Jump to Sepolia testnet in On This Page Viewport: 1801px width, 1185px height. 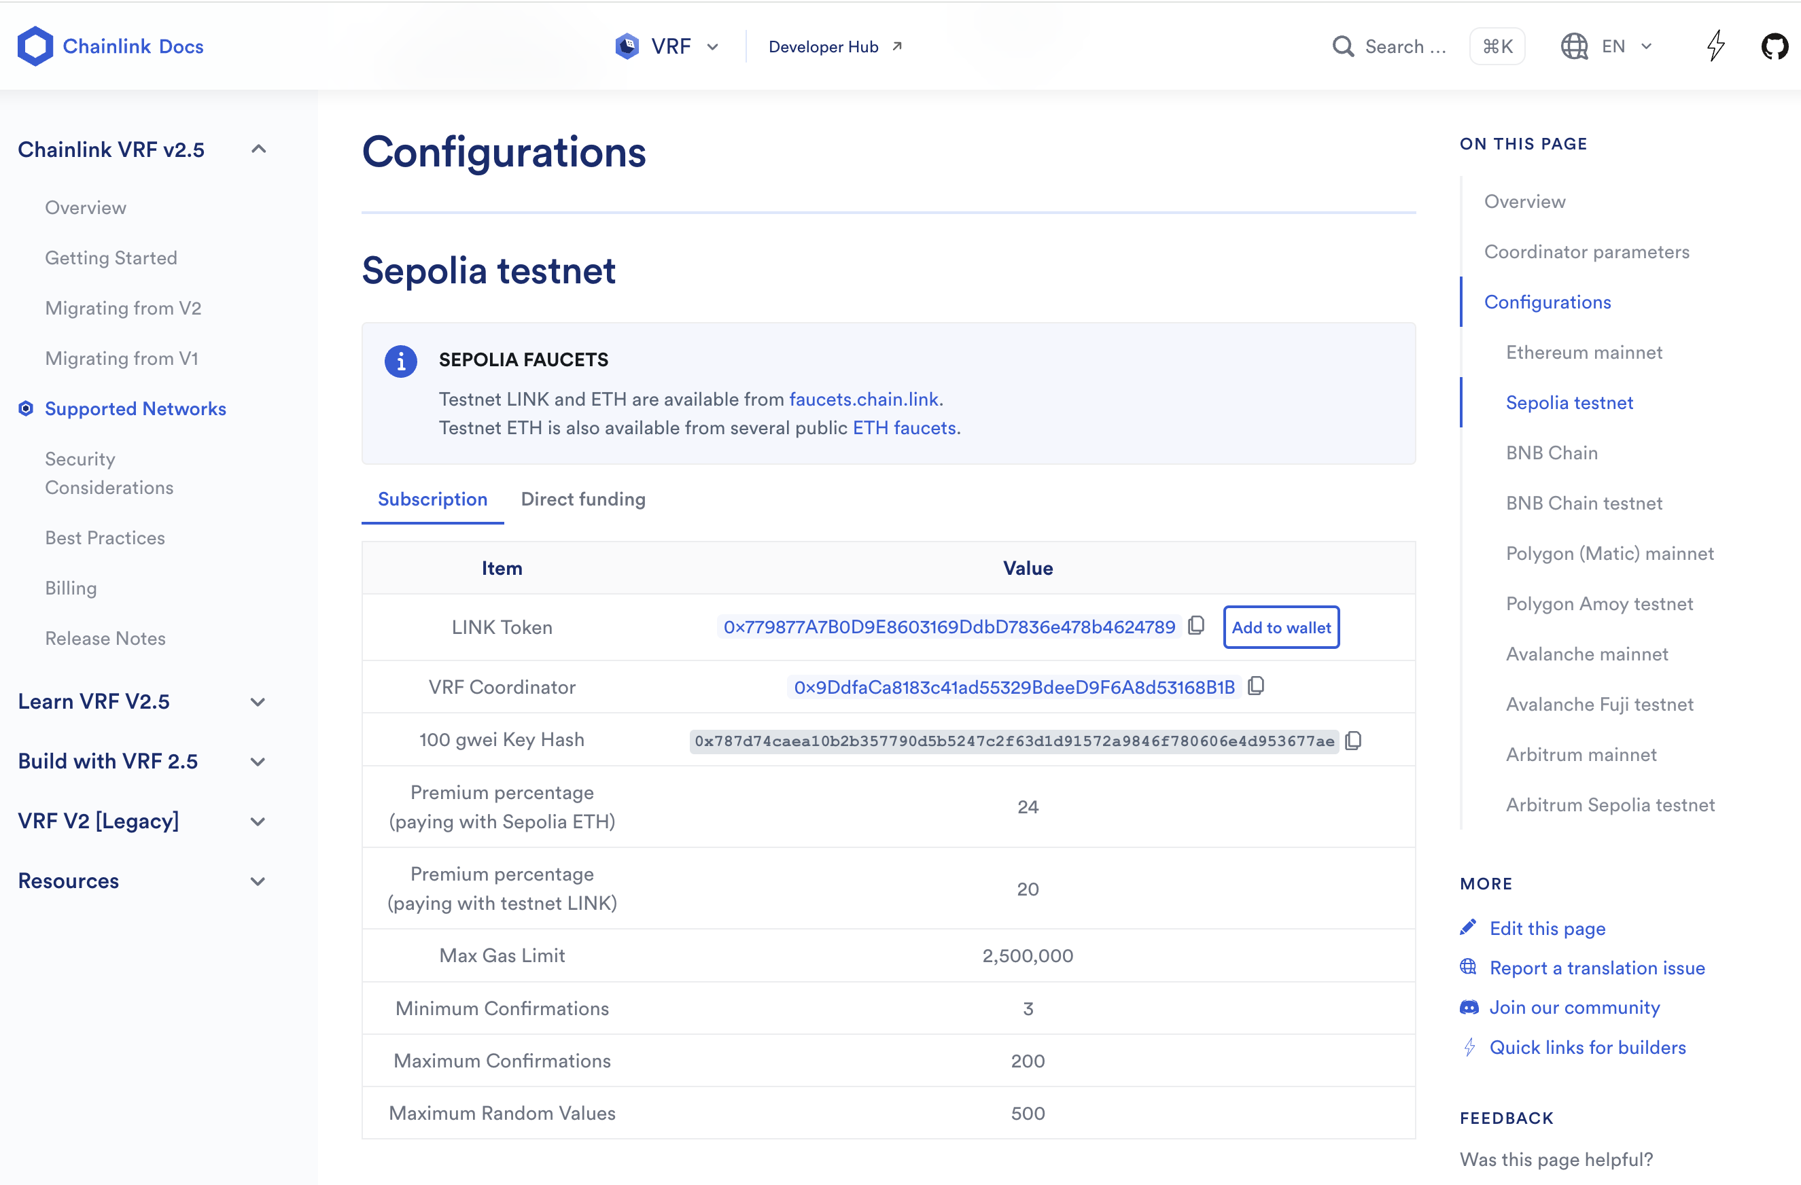[1569, 402]
